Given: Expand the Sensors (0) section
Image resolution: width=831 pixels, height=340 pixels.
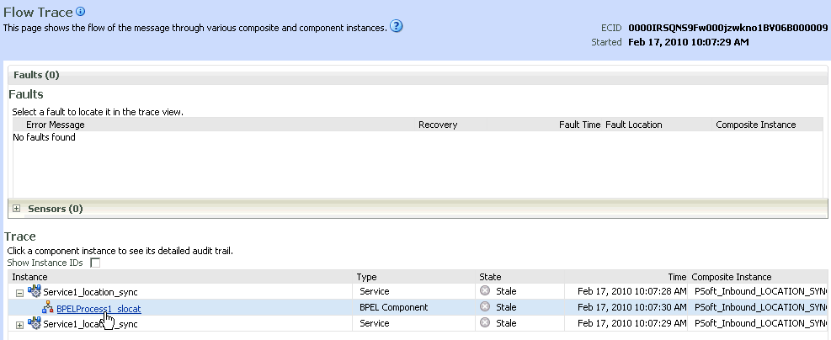Looking at the screenshot, I should pyautogui.click(x=17, y=209).
